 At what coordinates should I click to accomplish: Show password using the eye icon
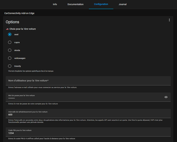click(166, 97)
